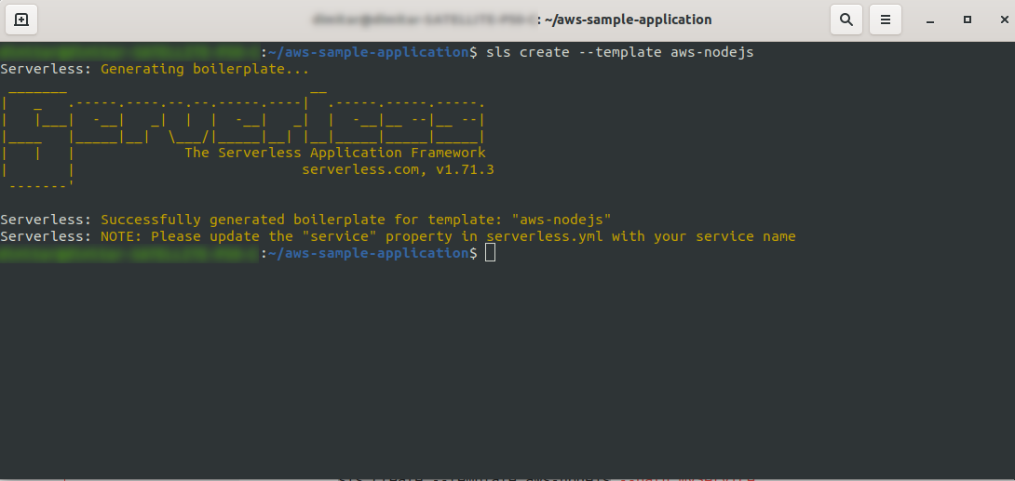Close the terminal window

1004,20
